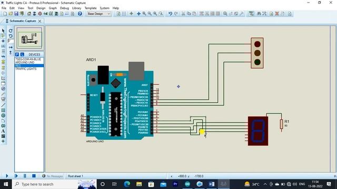Image resolution: width=337 pixels, height=189 pixels.
Task: Pause the simulation
Action: point(25,176)
